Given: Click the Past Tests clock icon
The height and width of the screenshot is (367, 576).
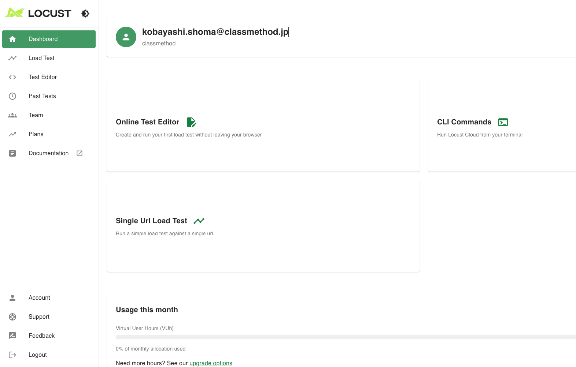Looking at the screenshot, I should point(12,96).
